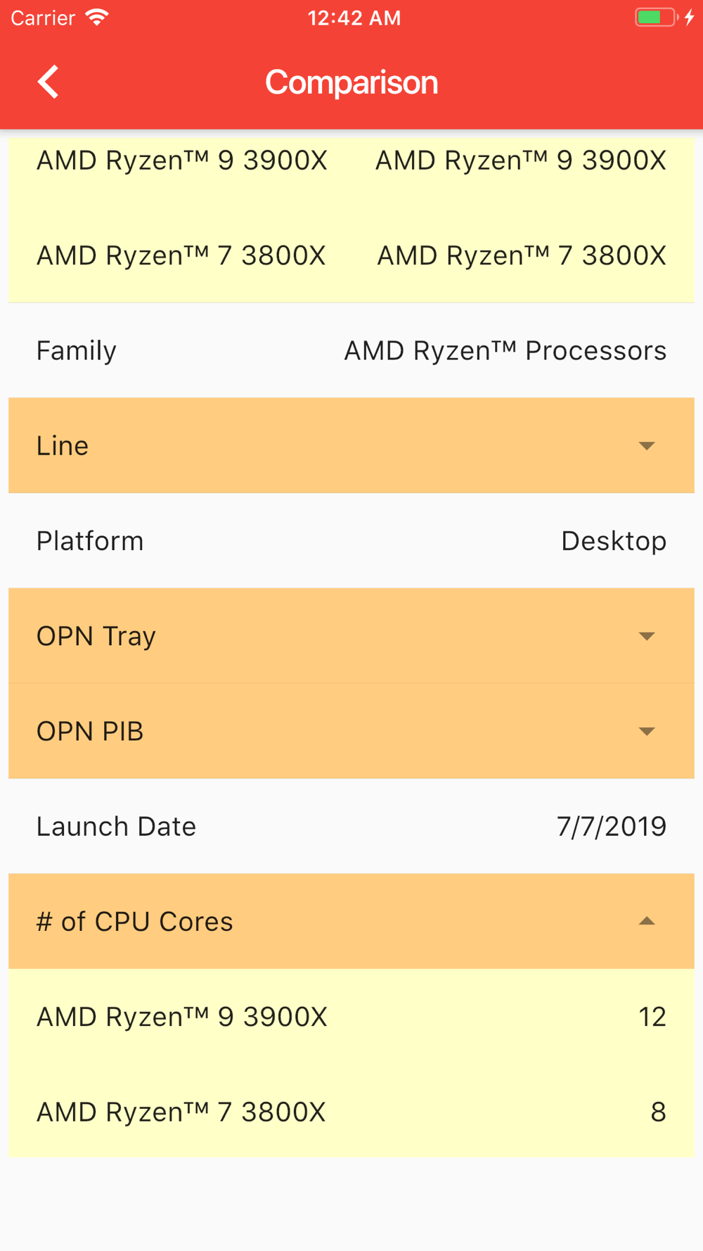Select Ryzen 9 3900X with 12 cores
This screenshot has height=1251, width=703.
tap(351, 1017)
